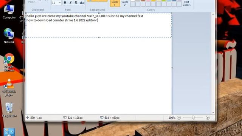Viewport: 242px width, 136px height.
Task: Select the Google Chrome desktop shortcut
Action: (9, 62)
